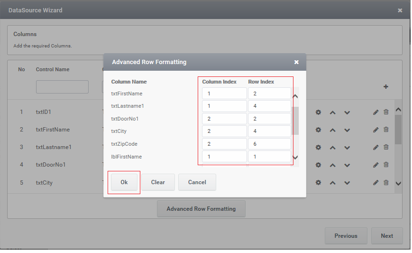Move the txtDoorNo1 row up

coord(333,165)
